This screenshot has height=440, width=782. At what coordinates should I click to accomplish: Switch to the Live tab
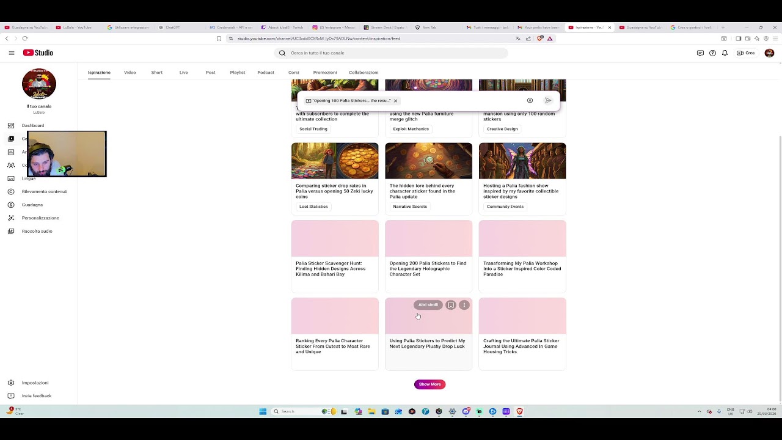[x=183, y=73]
